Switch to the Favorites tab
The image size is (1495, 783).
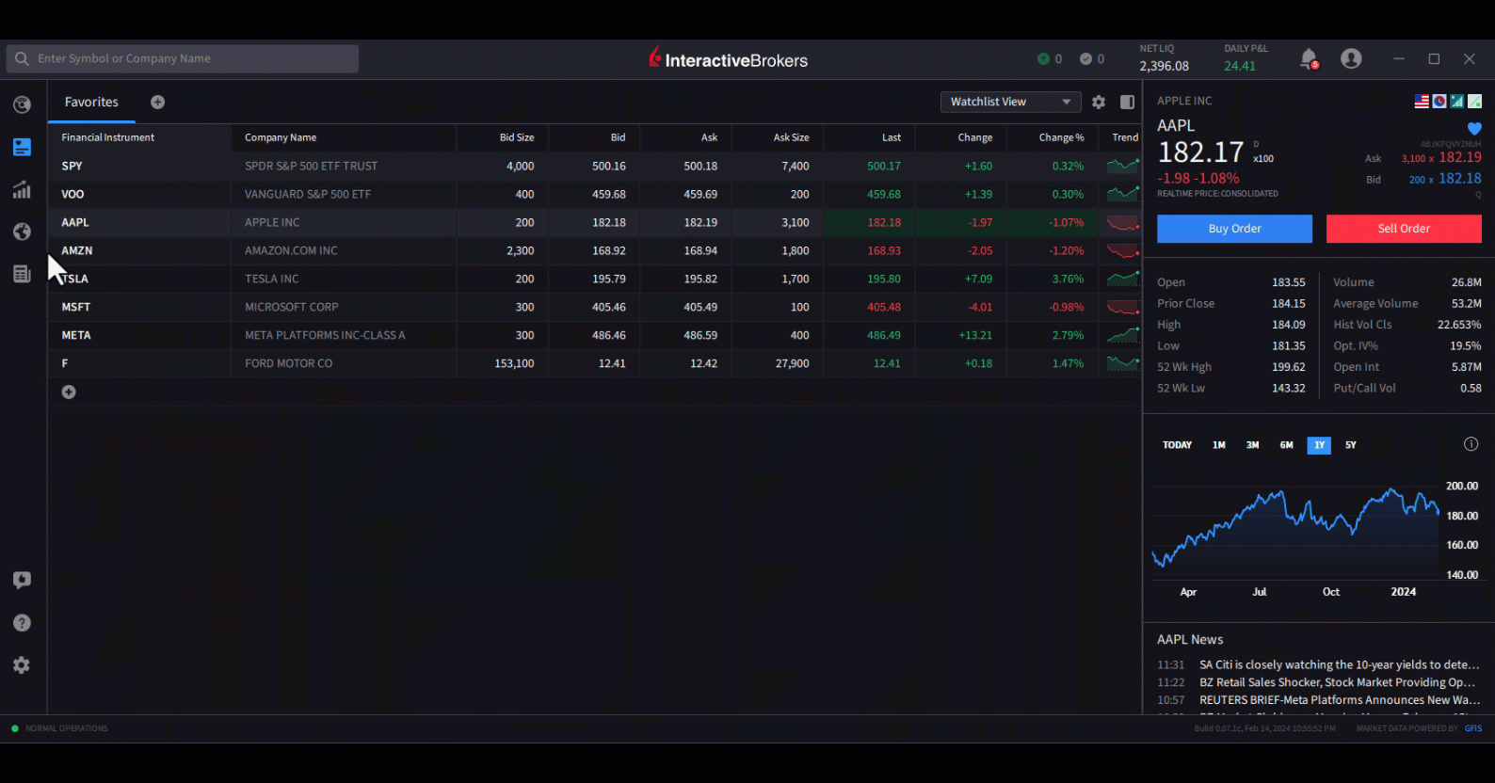click(x=91, y=102)
